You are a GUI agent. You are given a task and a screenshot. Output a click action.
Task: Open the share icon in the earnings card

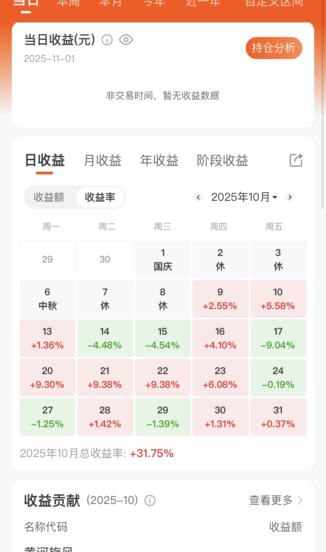click(296, 160)
